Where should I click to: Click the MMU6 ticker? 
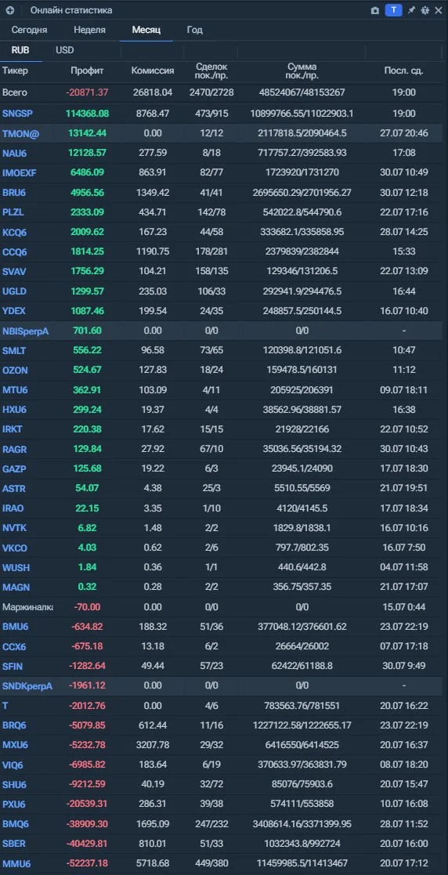pos(16,864)
